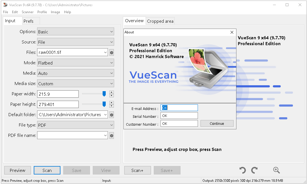Decrease Paper height with down stepper arrow

coord(112,106)
